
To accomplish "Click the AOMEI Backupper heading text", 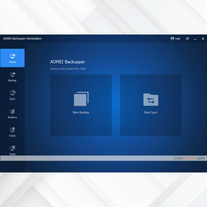I will tap(68, 62).
